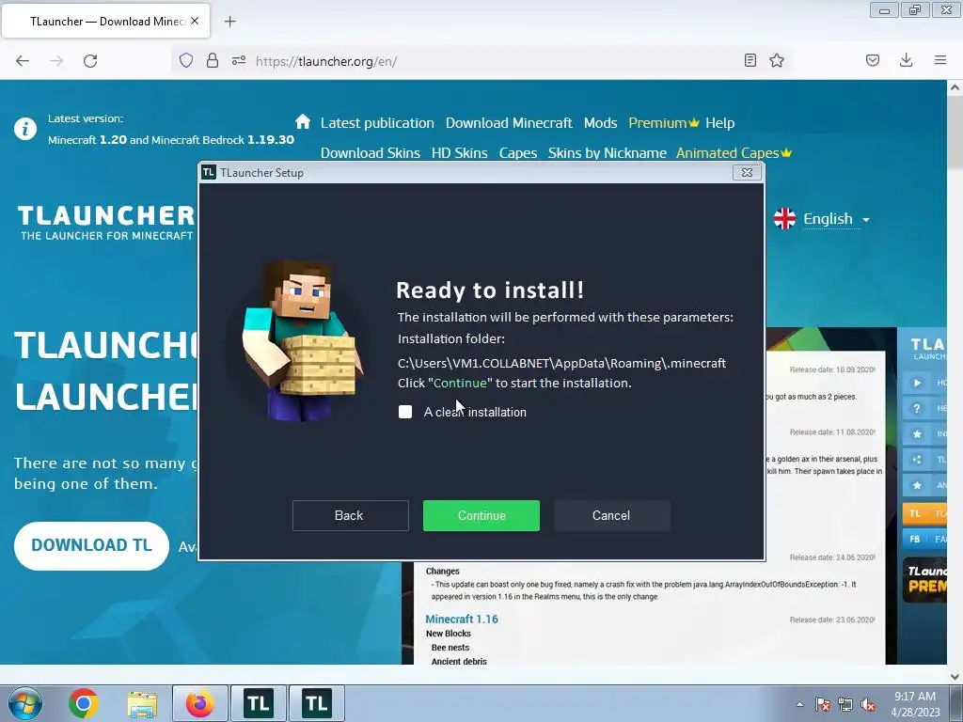Click the Action Center flag tray icon

(822, 705)
